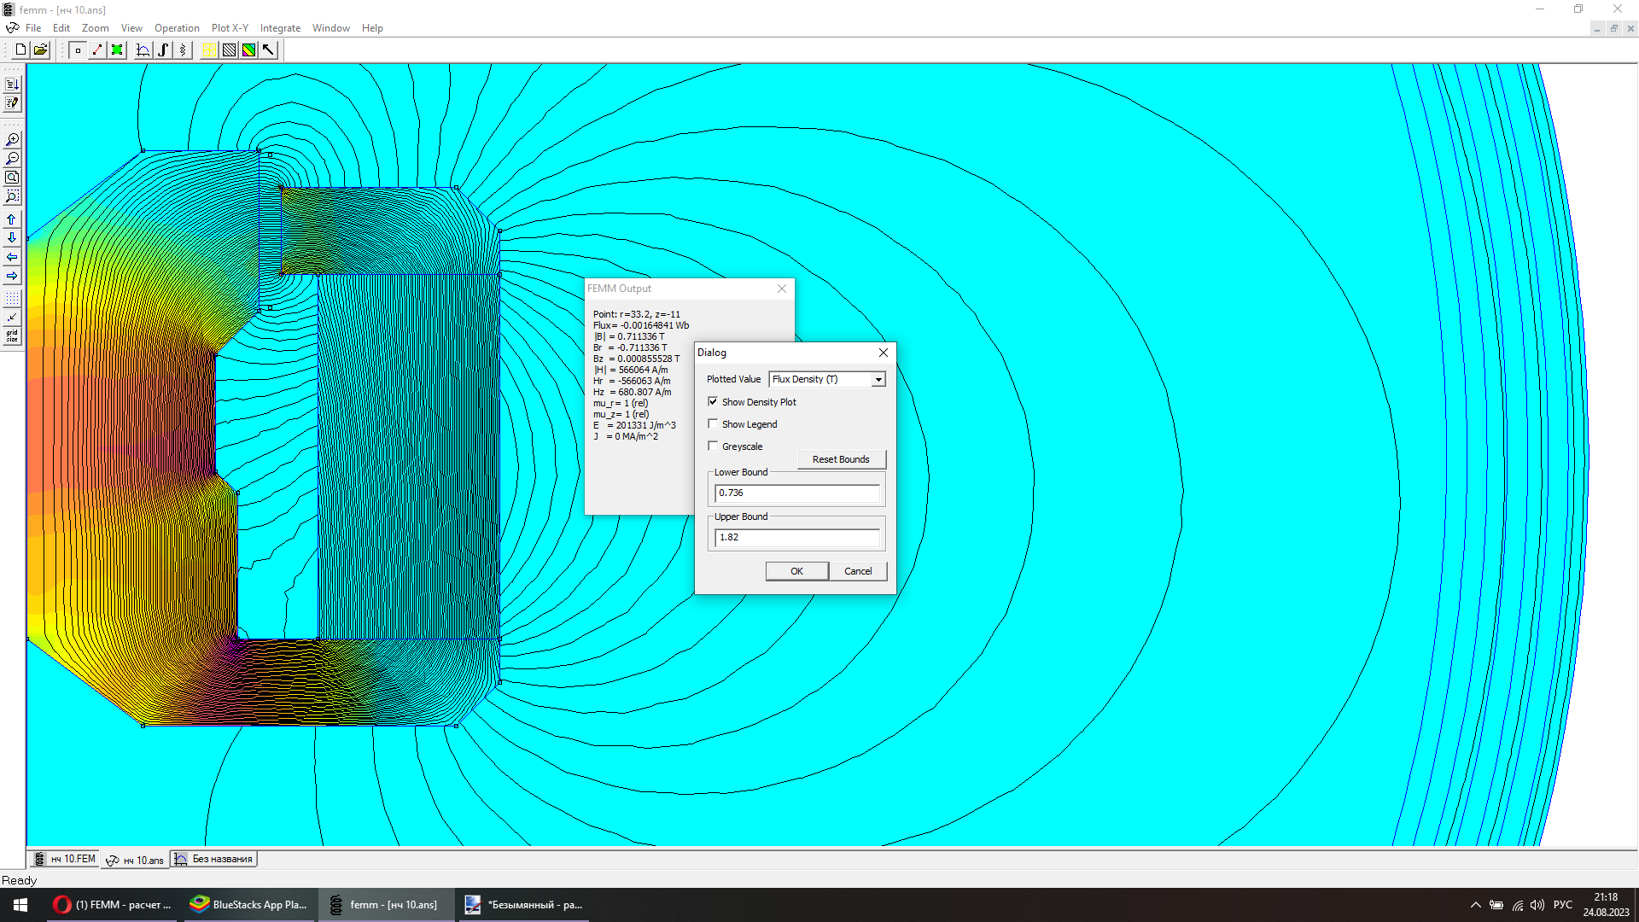1639x922 pixels.
Task: Tick the Greyscale checkbox
Action: 713,446
